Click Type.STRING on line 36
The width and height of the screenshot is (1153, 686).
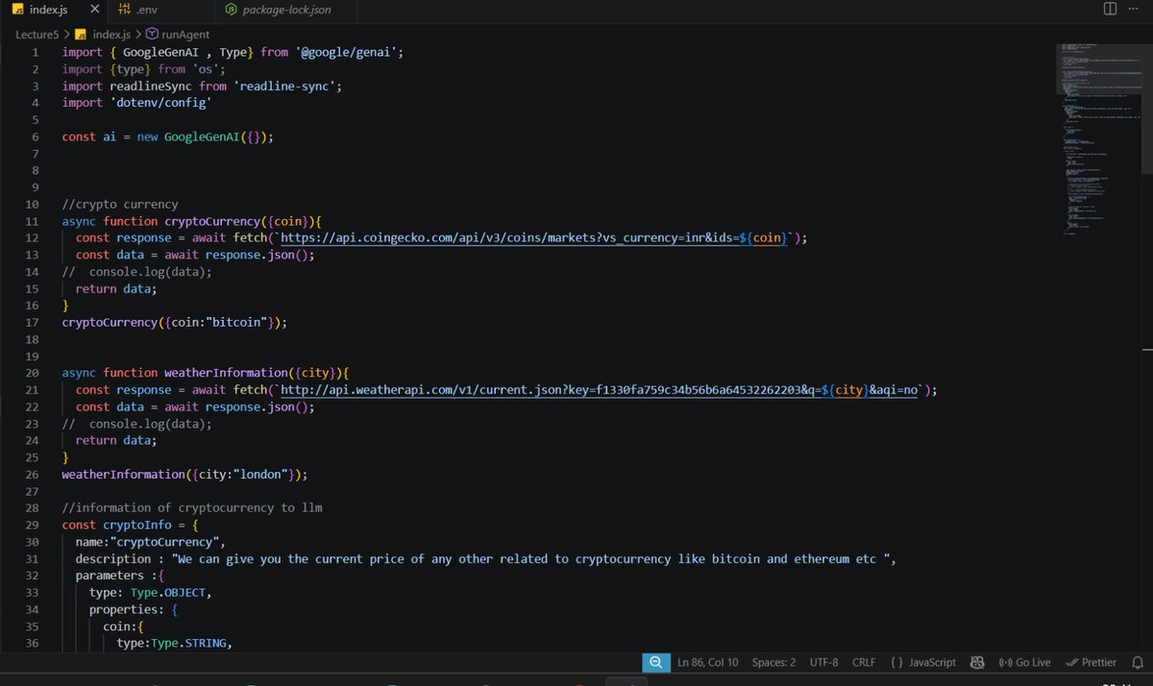pos(187,644)
